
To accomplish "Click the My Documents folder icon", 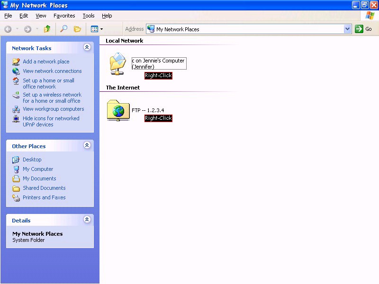I will (x=16, y=179).
